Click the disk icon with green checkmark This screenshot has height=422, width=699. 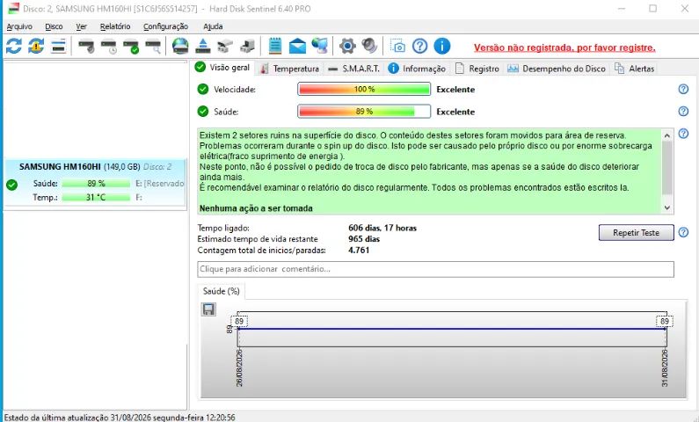click(131, 46)
